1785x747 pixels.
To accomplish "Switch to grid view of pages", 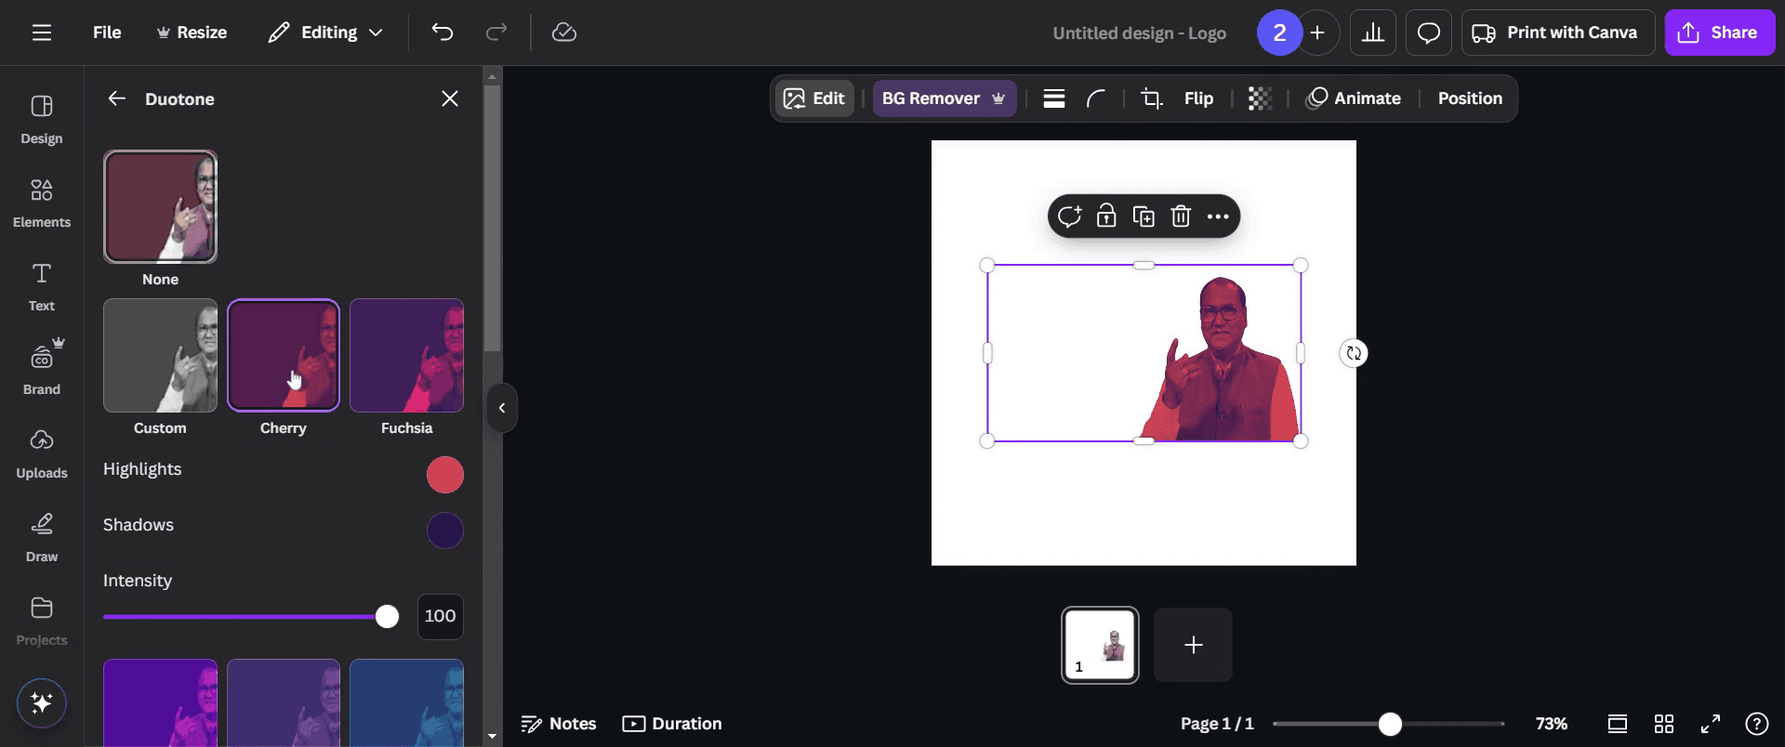I will 1664,724.
